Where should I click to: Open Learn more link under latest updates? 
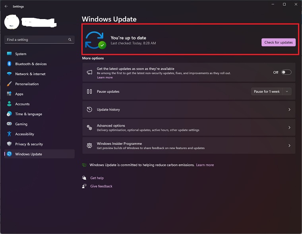click(105, 77)
